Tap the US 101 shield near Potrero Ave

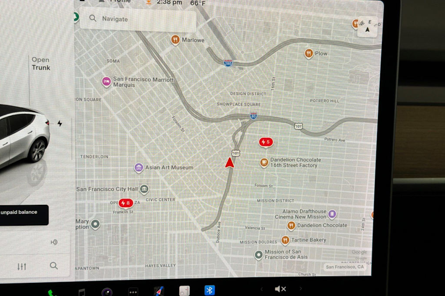(x=298, y=126)
